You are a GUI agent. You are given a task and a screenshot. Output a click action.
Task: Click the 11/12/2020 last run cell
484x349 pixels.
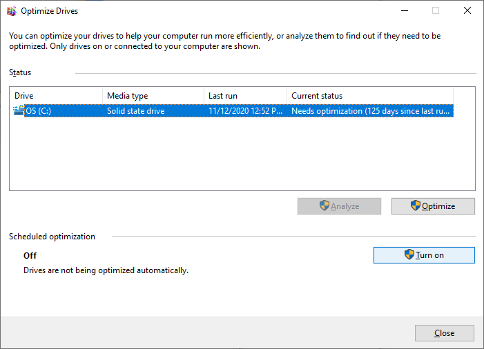(x=245, y=111)
